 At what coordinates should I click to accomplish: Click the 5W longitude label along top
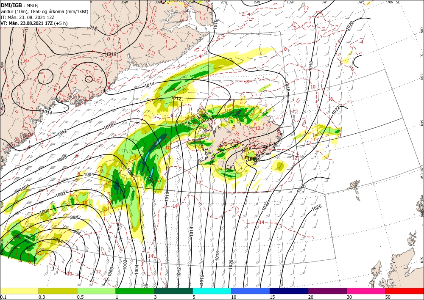click(324, 2)
